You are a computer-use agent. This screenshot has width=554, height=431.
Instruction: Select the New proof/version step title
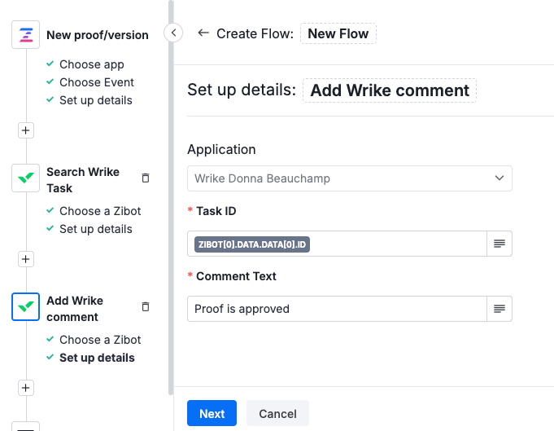coord(98,35)
